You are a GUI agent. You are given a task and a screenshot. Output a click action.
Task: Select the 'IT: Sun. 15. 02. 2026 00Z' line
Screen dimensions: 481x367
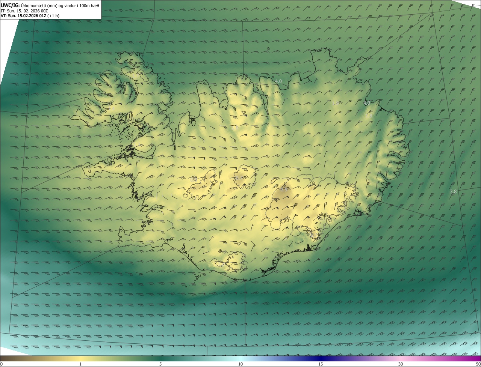[24, 11]
